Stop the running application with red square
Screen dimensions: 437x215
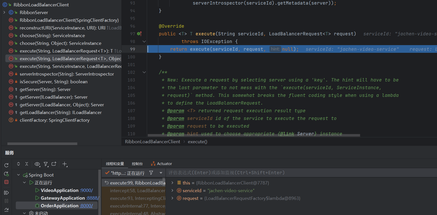[x=6, y=182]
